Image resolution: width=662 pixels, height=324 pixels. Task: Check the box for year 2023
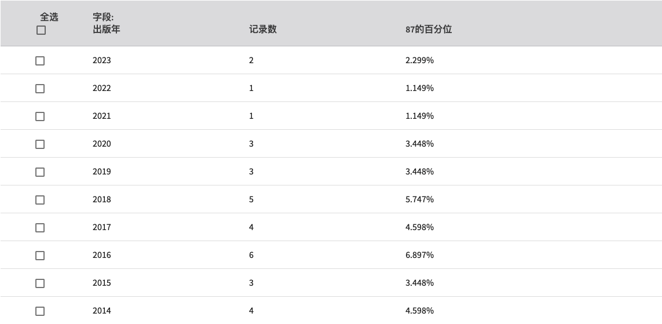40,61
